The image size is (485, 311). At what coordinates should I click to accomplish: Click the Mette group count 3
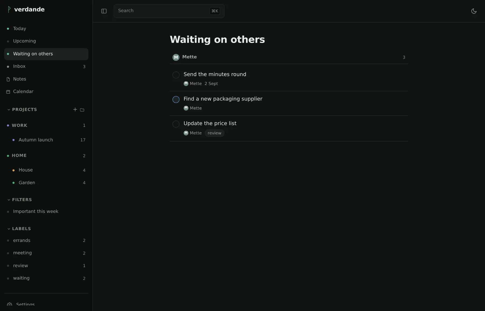(x=404, y=57)
